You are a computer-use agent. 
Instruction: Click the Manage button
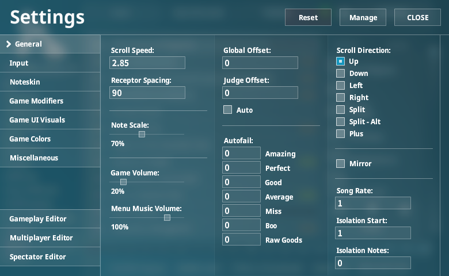point(363,17)
